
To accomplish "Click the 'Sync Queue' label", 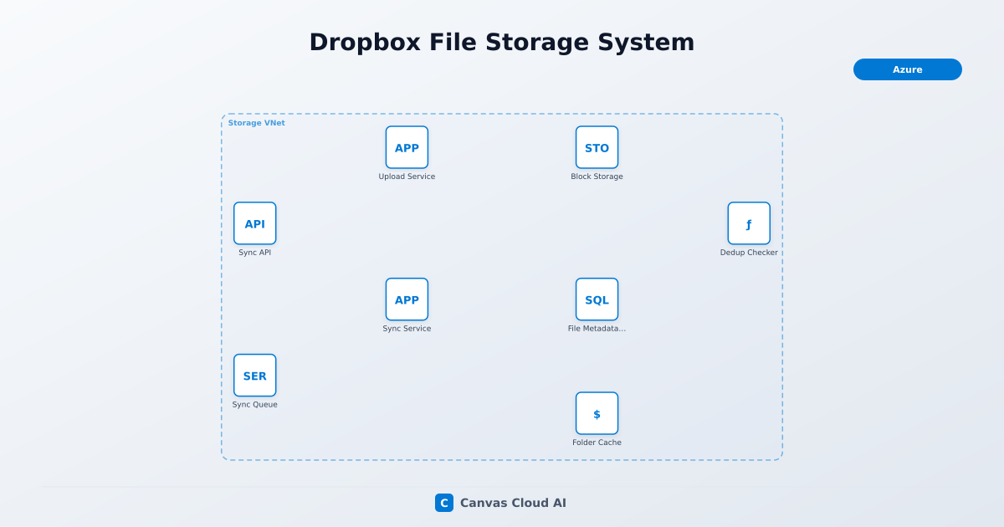I will tap(254, 405).
